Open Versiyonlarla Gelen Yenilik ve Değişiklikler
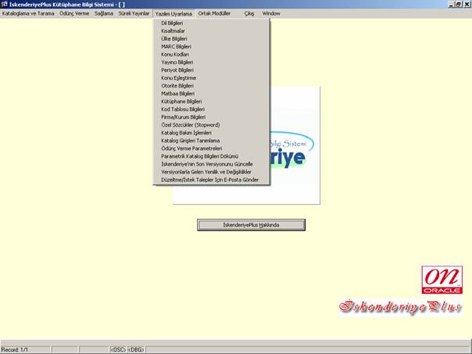The image size is (472, 354). coord(211,172)
